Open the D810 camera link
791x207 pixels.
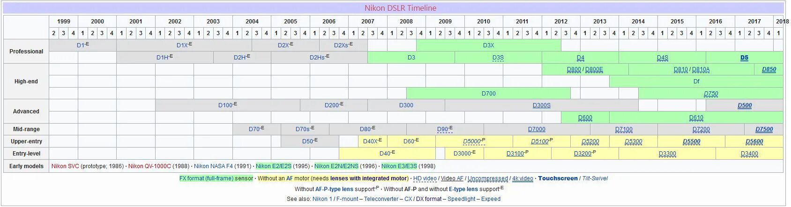point(680,69)
